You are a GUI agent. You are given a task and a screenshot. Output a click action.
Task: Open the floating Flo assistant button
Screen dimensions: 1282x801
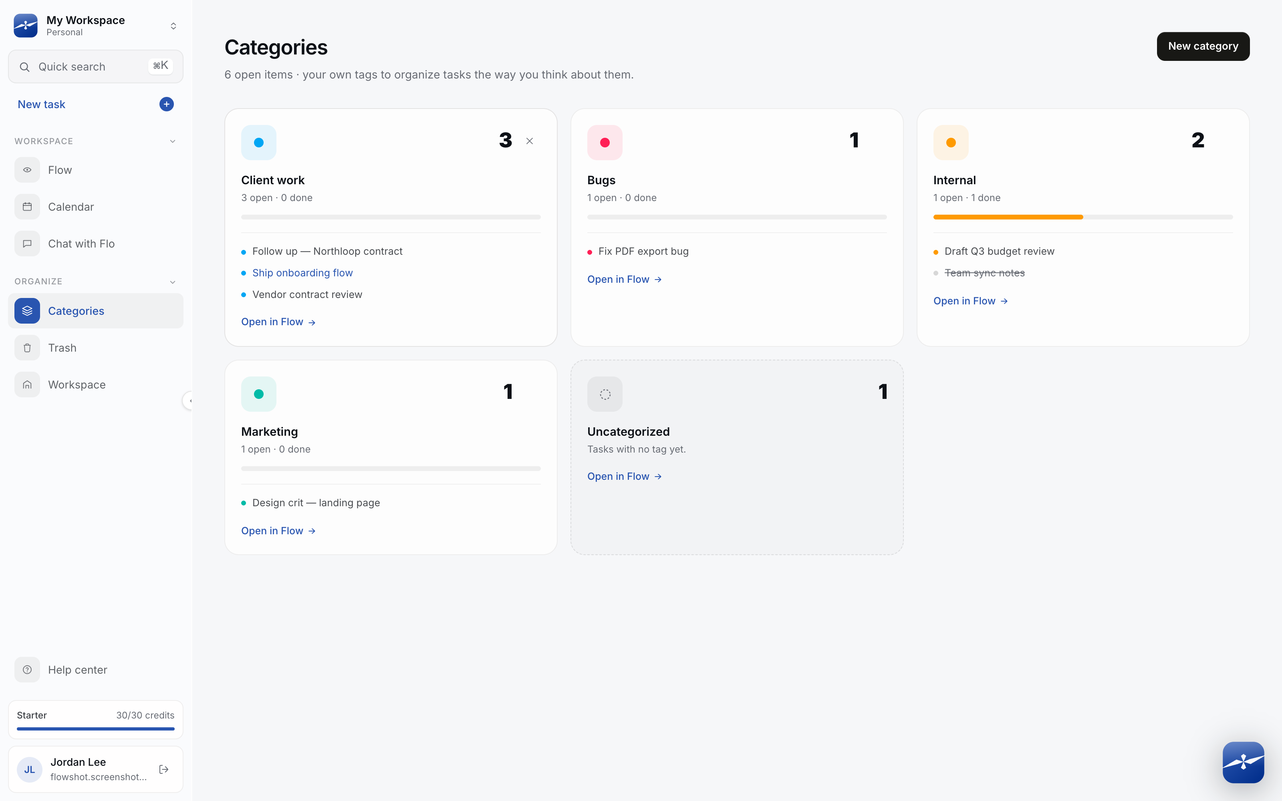[1243, 762]
